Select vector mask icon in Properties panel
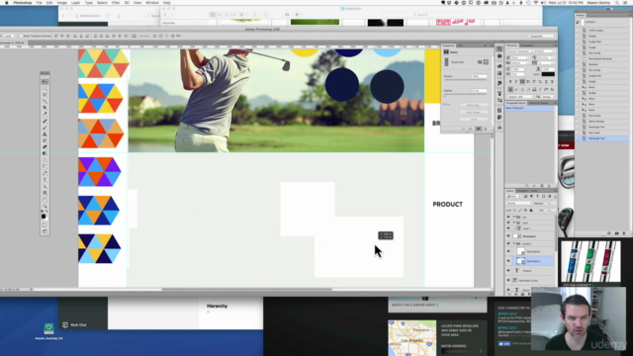The width and height of the screenshot is (633, 356). [486, 62]
